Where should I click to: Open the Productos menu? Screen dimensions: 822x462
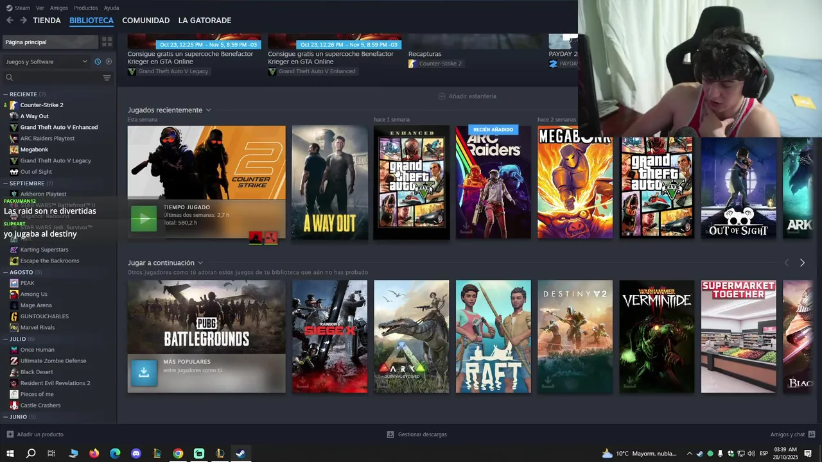(86, 8)
